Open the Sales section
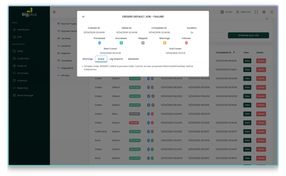286x176 pixels. 18,51
